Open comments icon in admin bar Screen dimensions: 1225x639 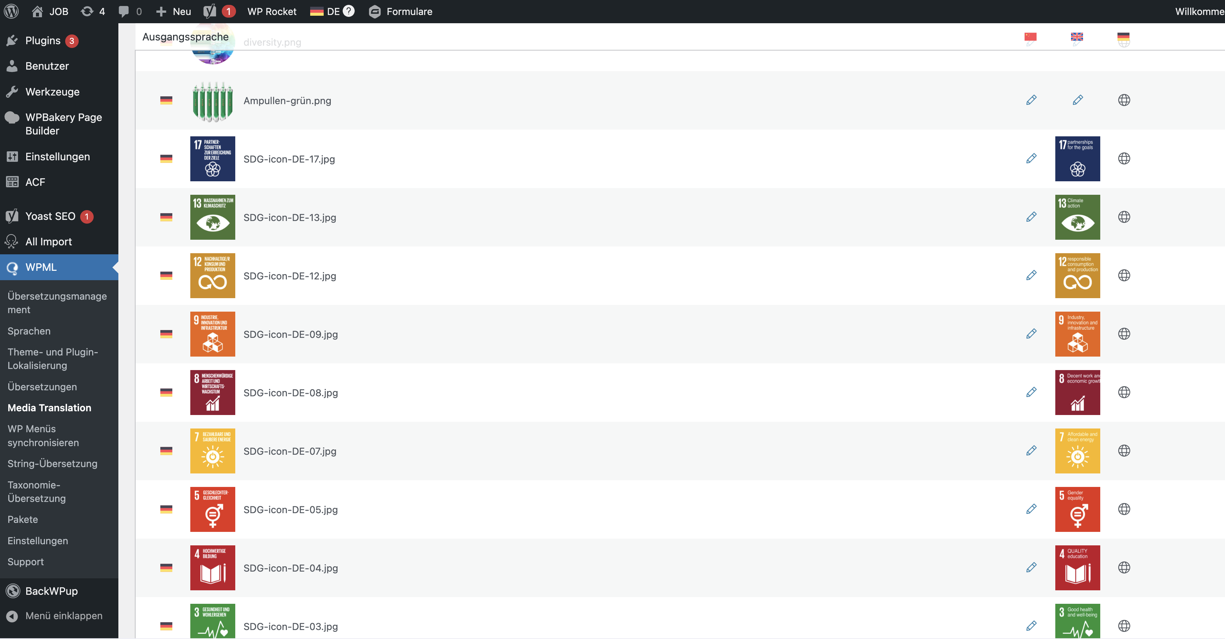tap(130, 11)
